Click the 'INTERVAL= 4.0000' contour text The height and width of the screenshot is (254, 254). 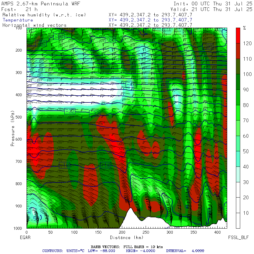[185, 251]
